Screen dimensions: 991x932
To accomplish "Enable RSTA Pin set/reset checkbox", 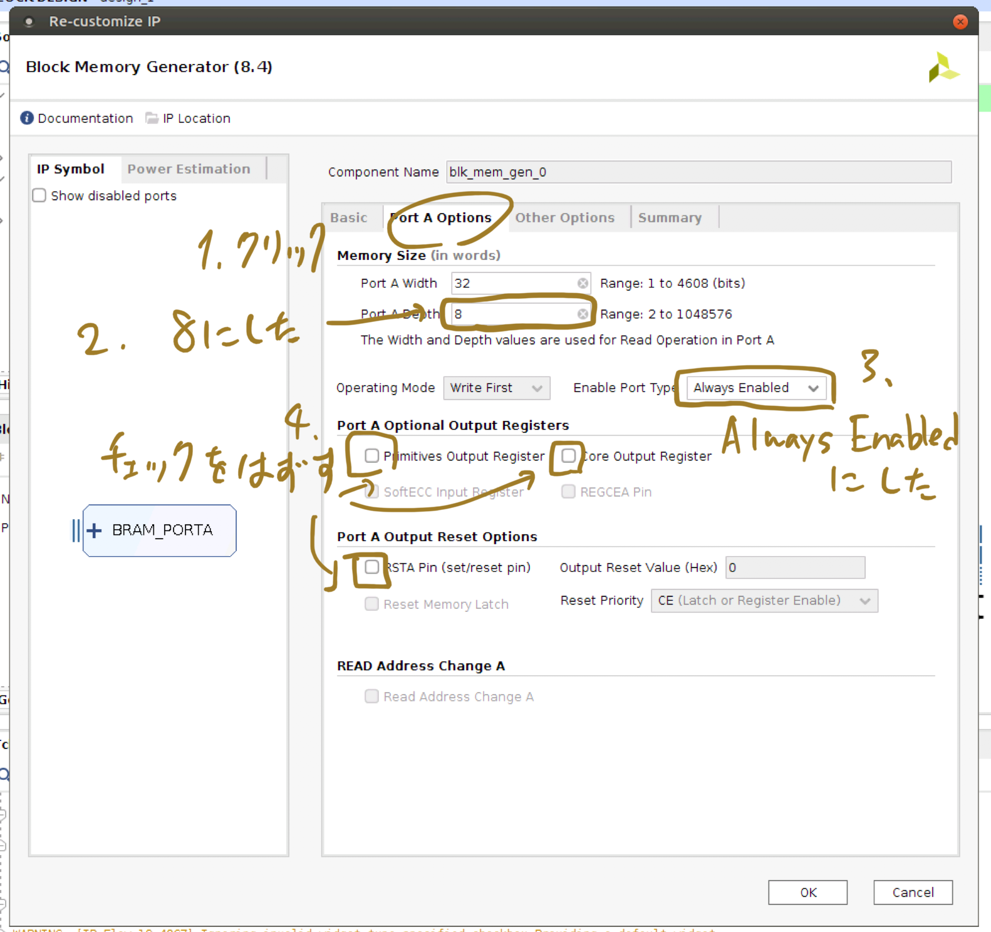I will tap(371, 567).
